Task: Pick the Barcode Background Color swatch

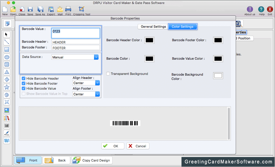Action: [218, 76]
